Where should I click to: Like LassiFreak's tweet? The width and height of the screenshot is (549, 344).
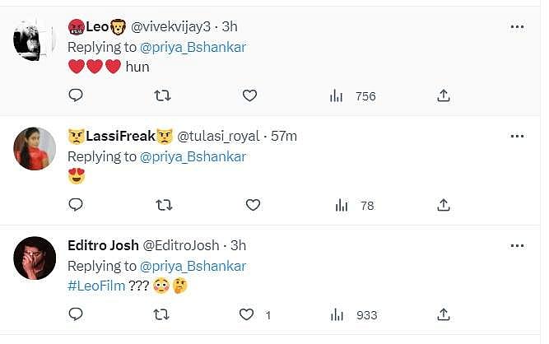click(254, 205)
